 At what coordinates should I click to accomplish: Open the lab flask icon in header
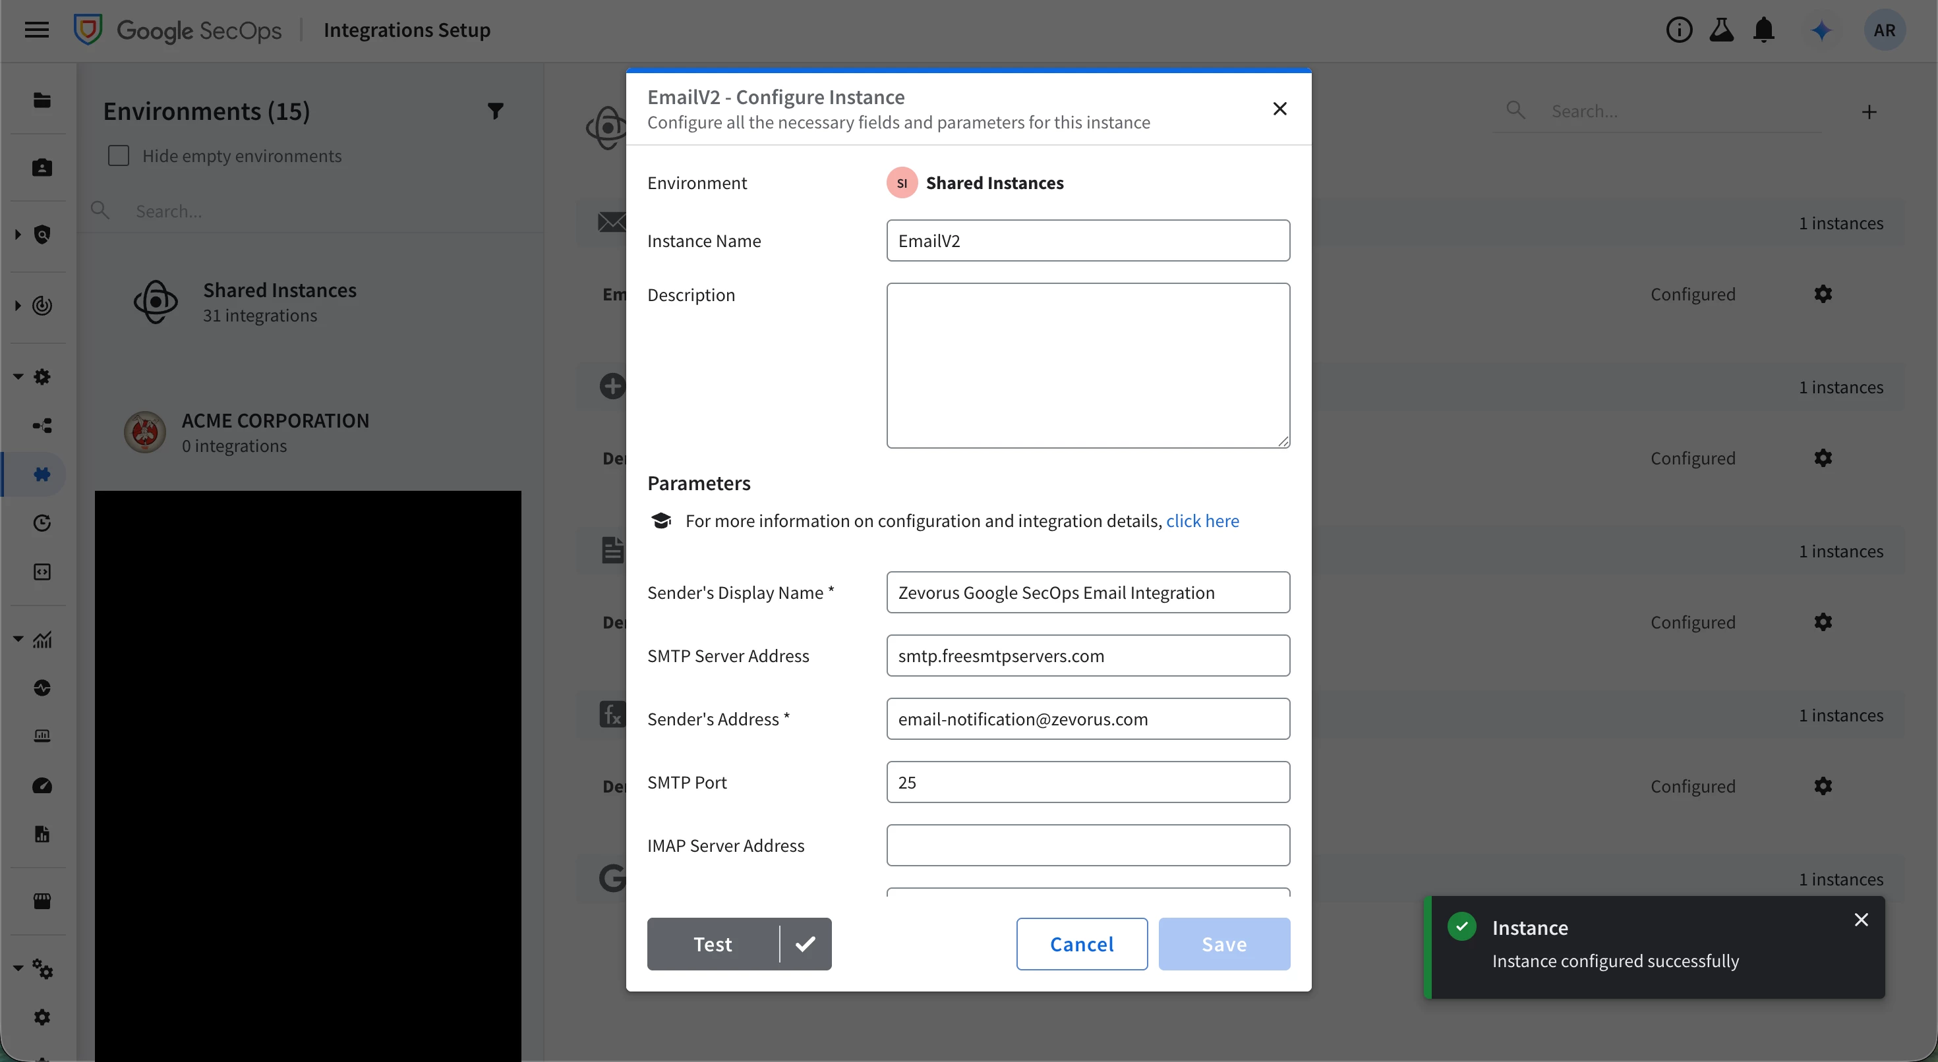point(1721,30)
